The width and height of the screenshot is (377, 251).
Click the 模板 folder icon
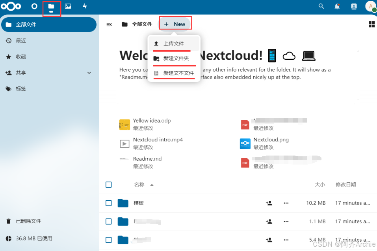[123, 203]
